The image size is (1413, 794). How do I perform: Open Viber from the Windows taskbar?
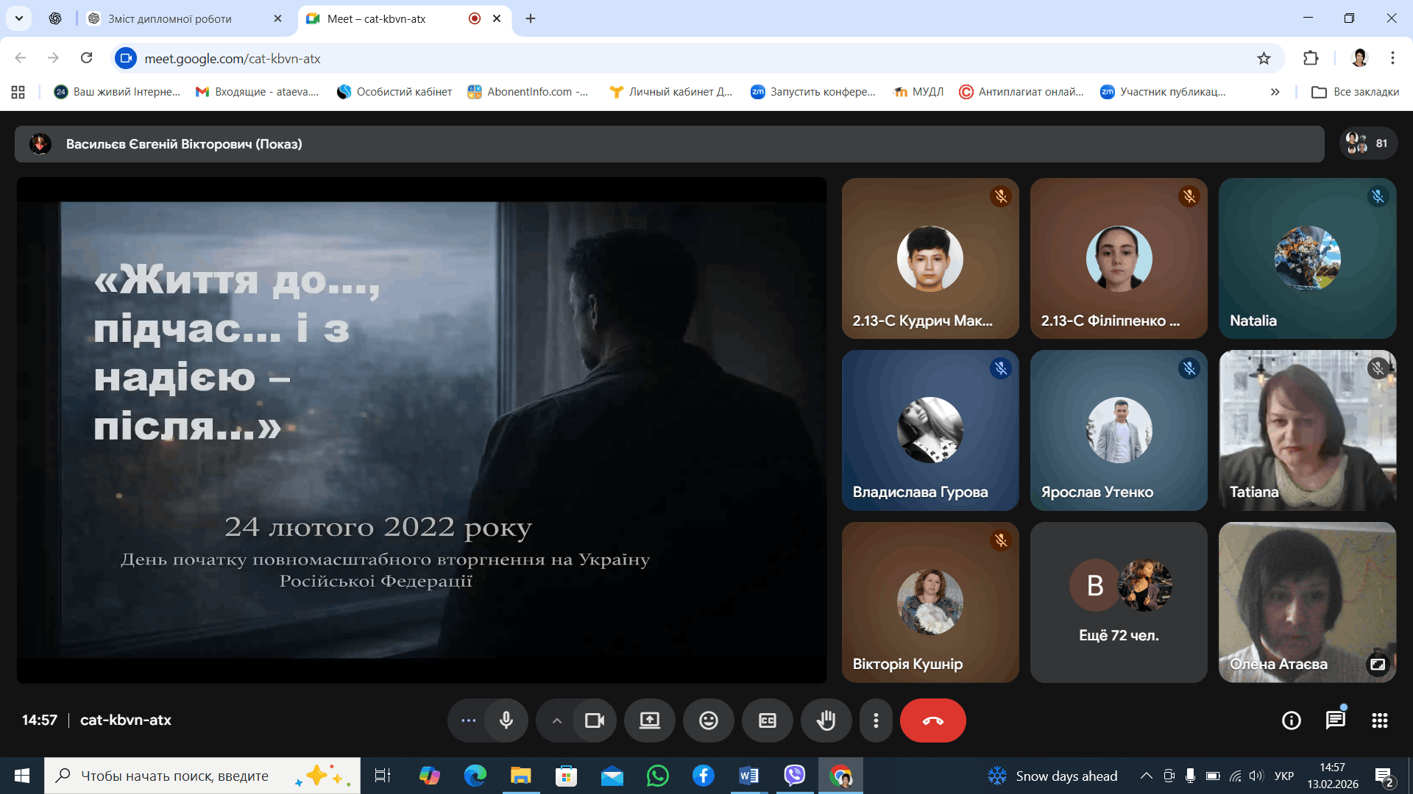794,776
